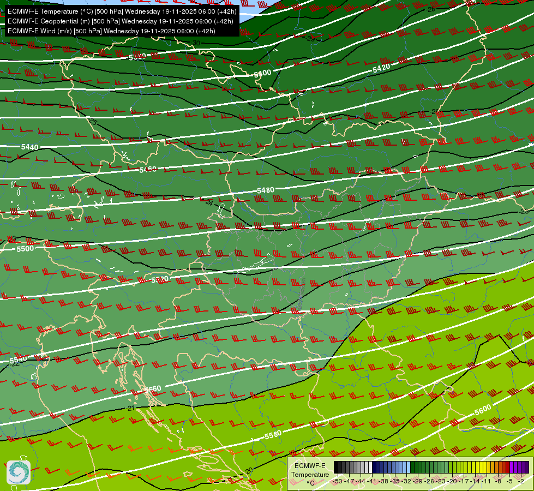Click the -35 value in the legend
This screenshot has height=491, width=534.
point(395,481)
